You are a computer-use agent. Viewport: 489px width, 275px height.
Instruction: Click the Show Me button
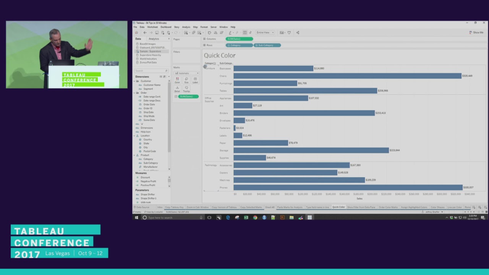coord(476,32)
